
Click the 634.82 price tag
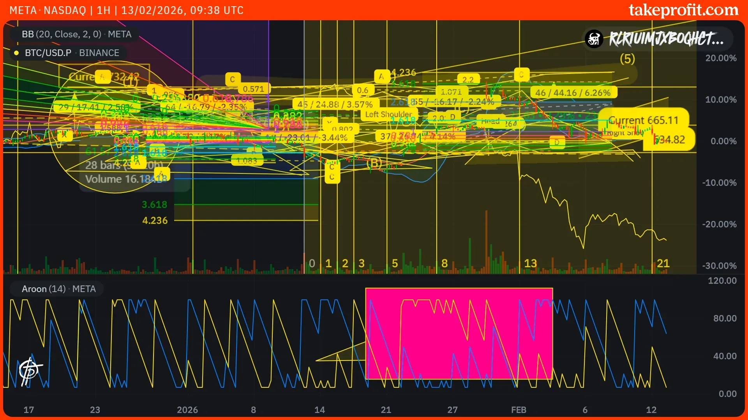(x=671, y=140)
